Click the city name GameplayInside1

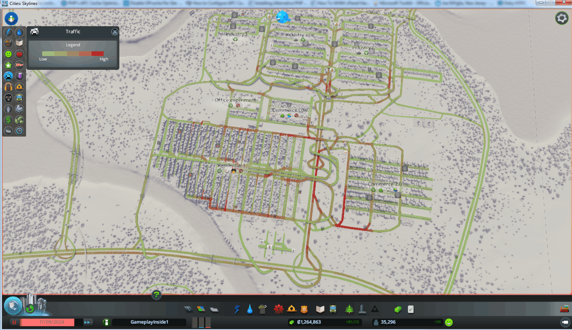pyautogui.click(x=149, y=322)
